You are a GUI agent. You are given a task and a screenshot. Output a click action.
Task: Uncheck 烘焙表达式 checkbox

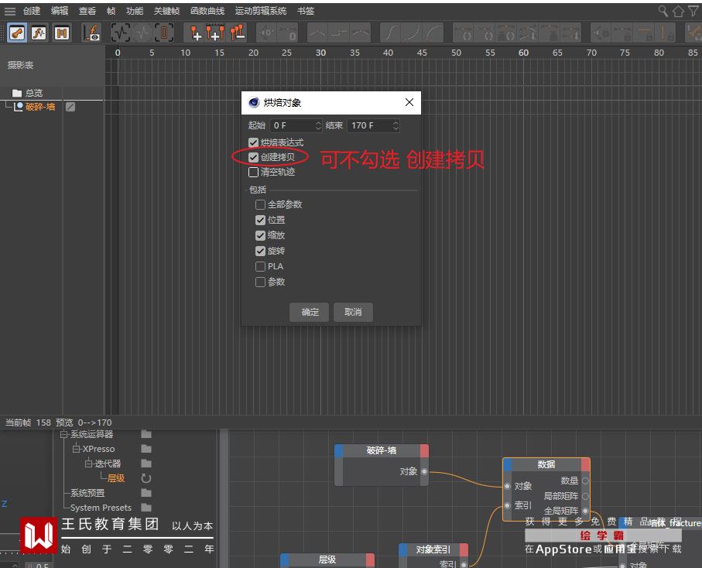[x=253, y=142]
